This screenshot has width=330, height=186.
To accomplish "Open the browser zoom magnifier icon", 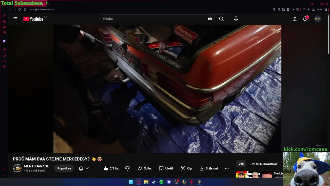I will [274, 10].
